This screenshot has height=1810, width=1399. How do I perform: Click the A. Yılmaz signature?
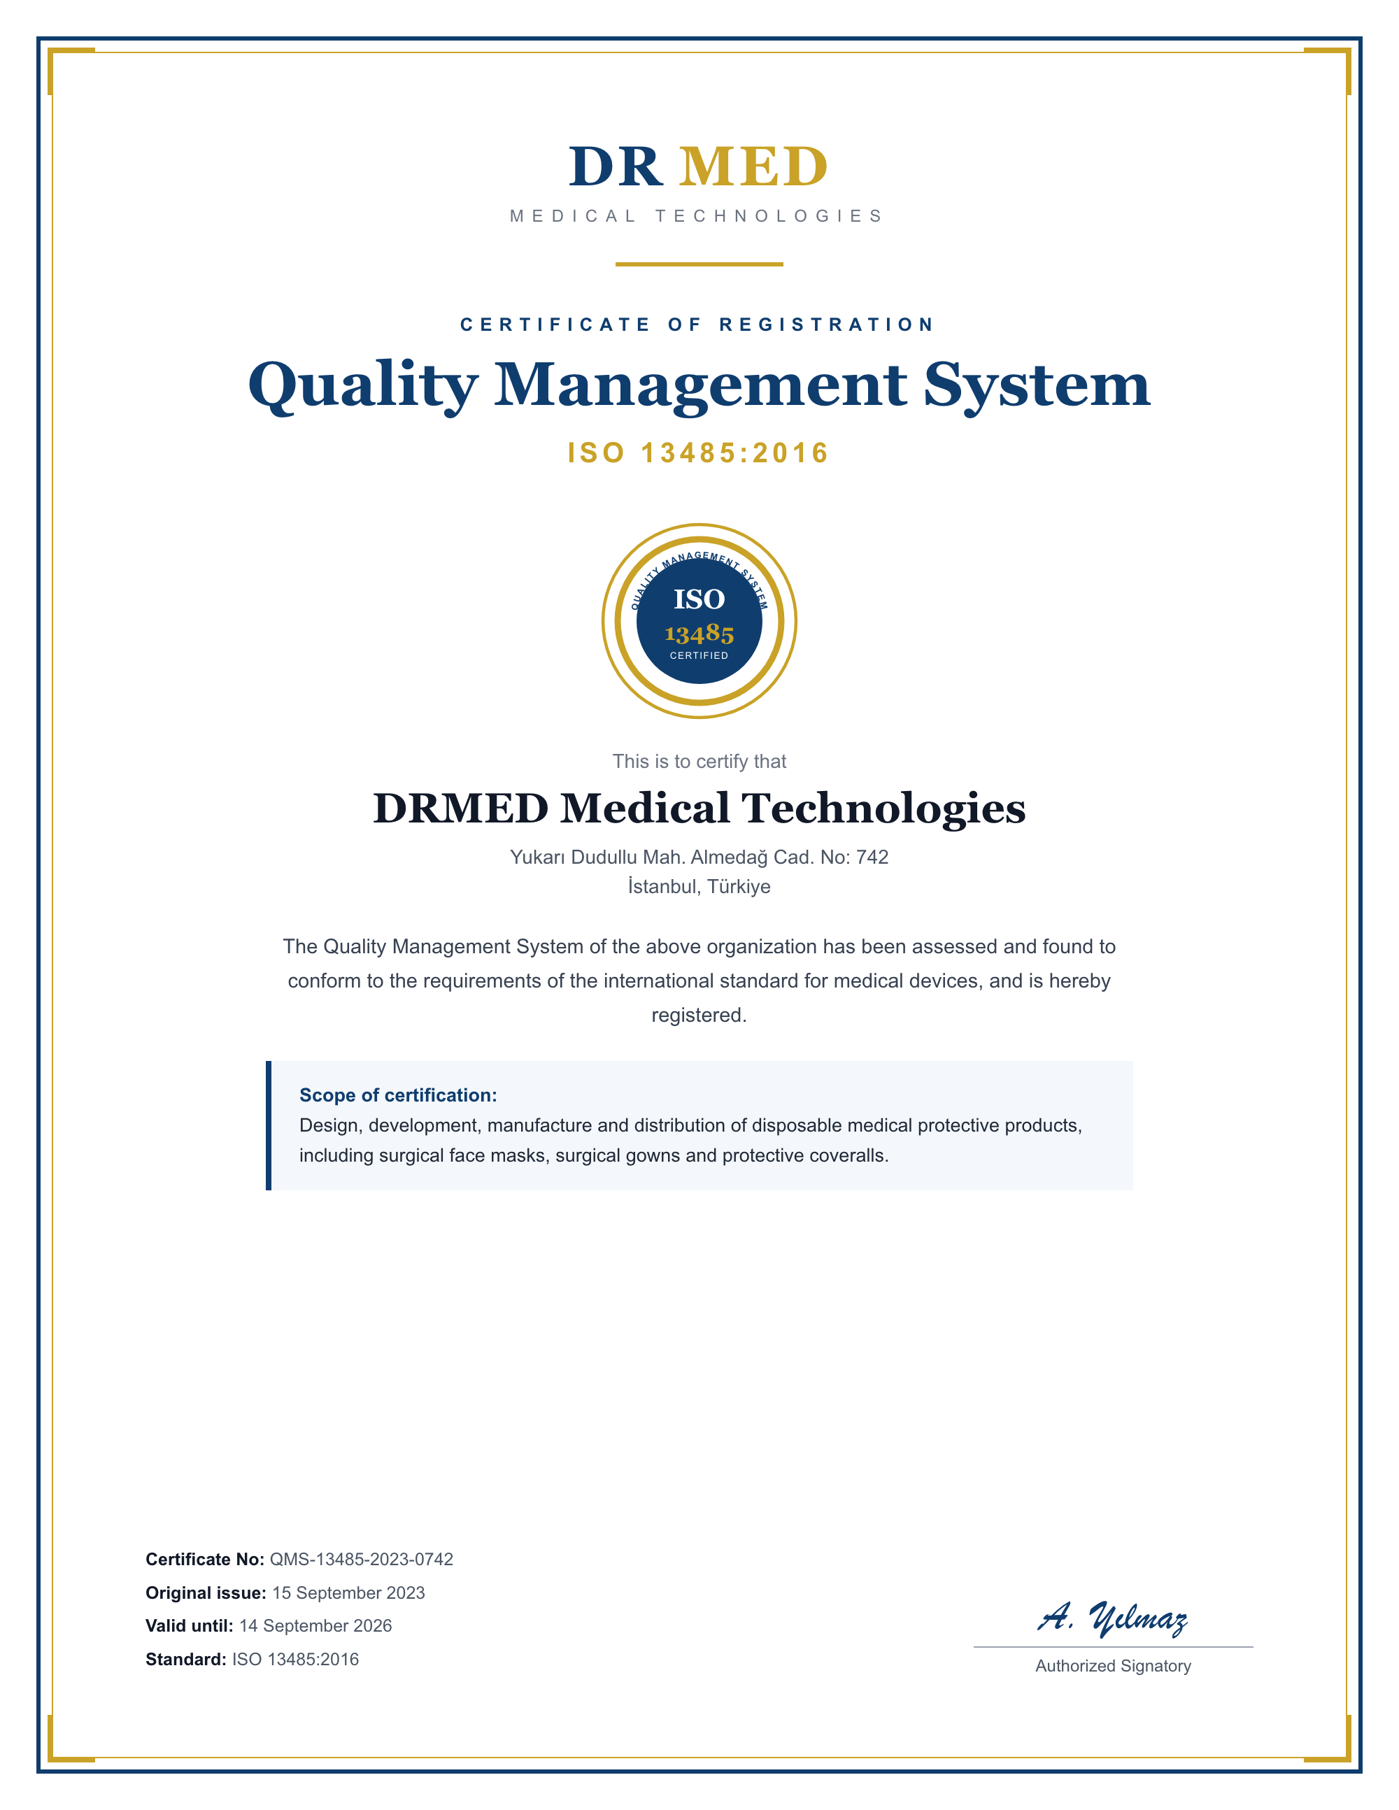[x=1112, y=1617]
